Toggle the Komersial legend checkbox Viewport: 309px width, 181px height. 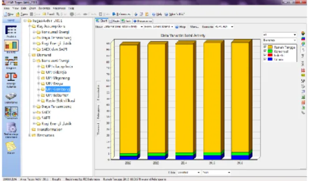[x=265, y=51]
